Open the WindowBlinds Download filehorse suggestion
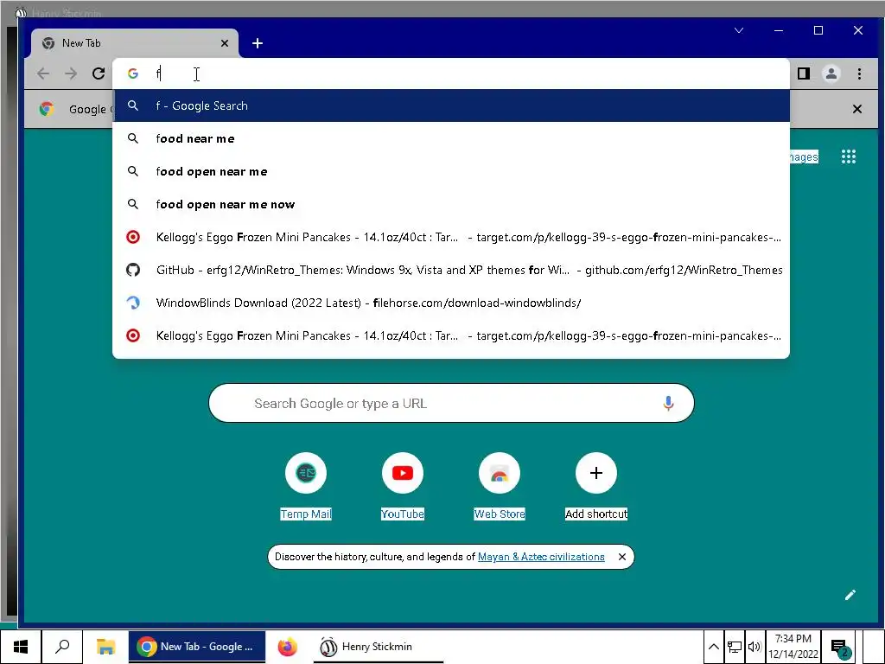This screenshot has width=885, height=664. 451,303
